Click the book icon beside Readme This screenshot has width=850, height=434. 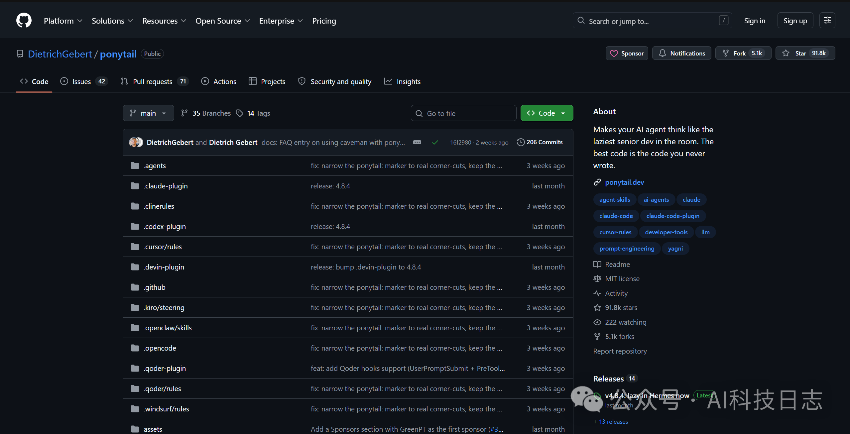[x=597, y=264]
